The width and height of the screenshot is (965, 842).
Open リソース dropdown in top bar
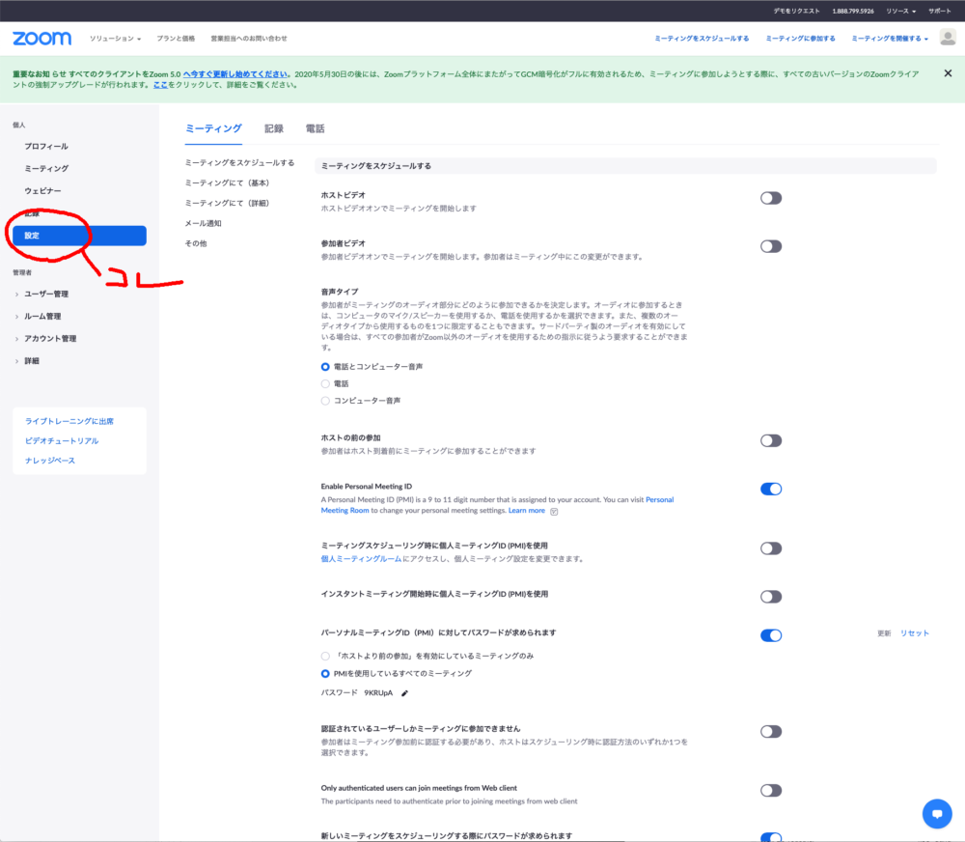[x=900, y=11]
